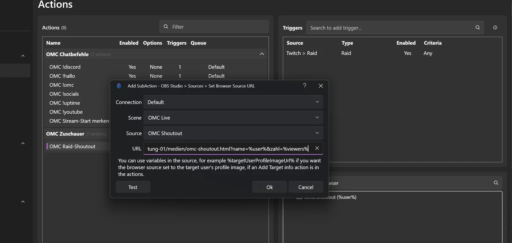Select the OMC !discord action

tap(65, 67)
